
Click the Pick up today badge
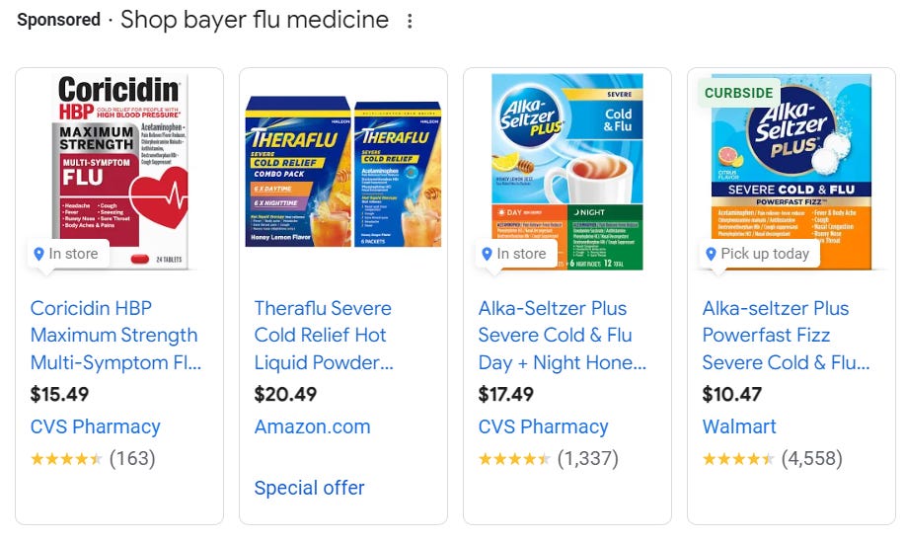758,254
